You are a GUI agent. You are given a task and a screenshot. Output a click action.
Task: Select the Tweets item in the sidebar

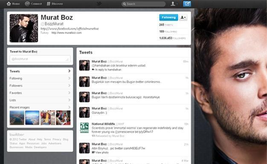40,71
